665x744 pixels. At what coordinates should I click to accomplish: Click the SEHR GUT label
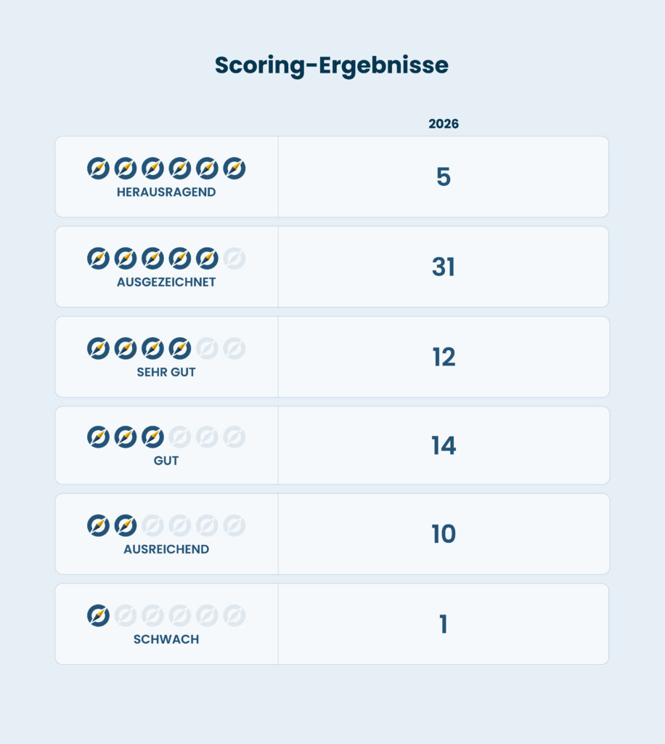coord(166,372)
